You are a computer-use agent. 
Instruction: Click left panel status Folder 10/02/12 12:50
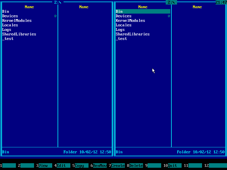pos(87,152)
